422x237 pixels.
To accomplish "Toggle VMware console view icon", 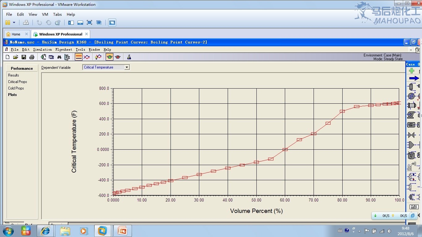I will coord(112,23).
